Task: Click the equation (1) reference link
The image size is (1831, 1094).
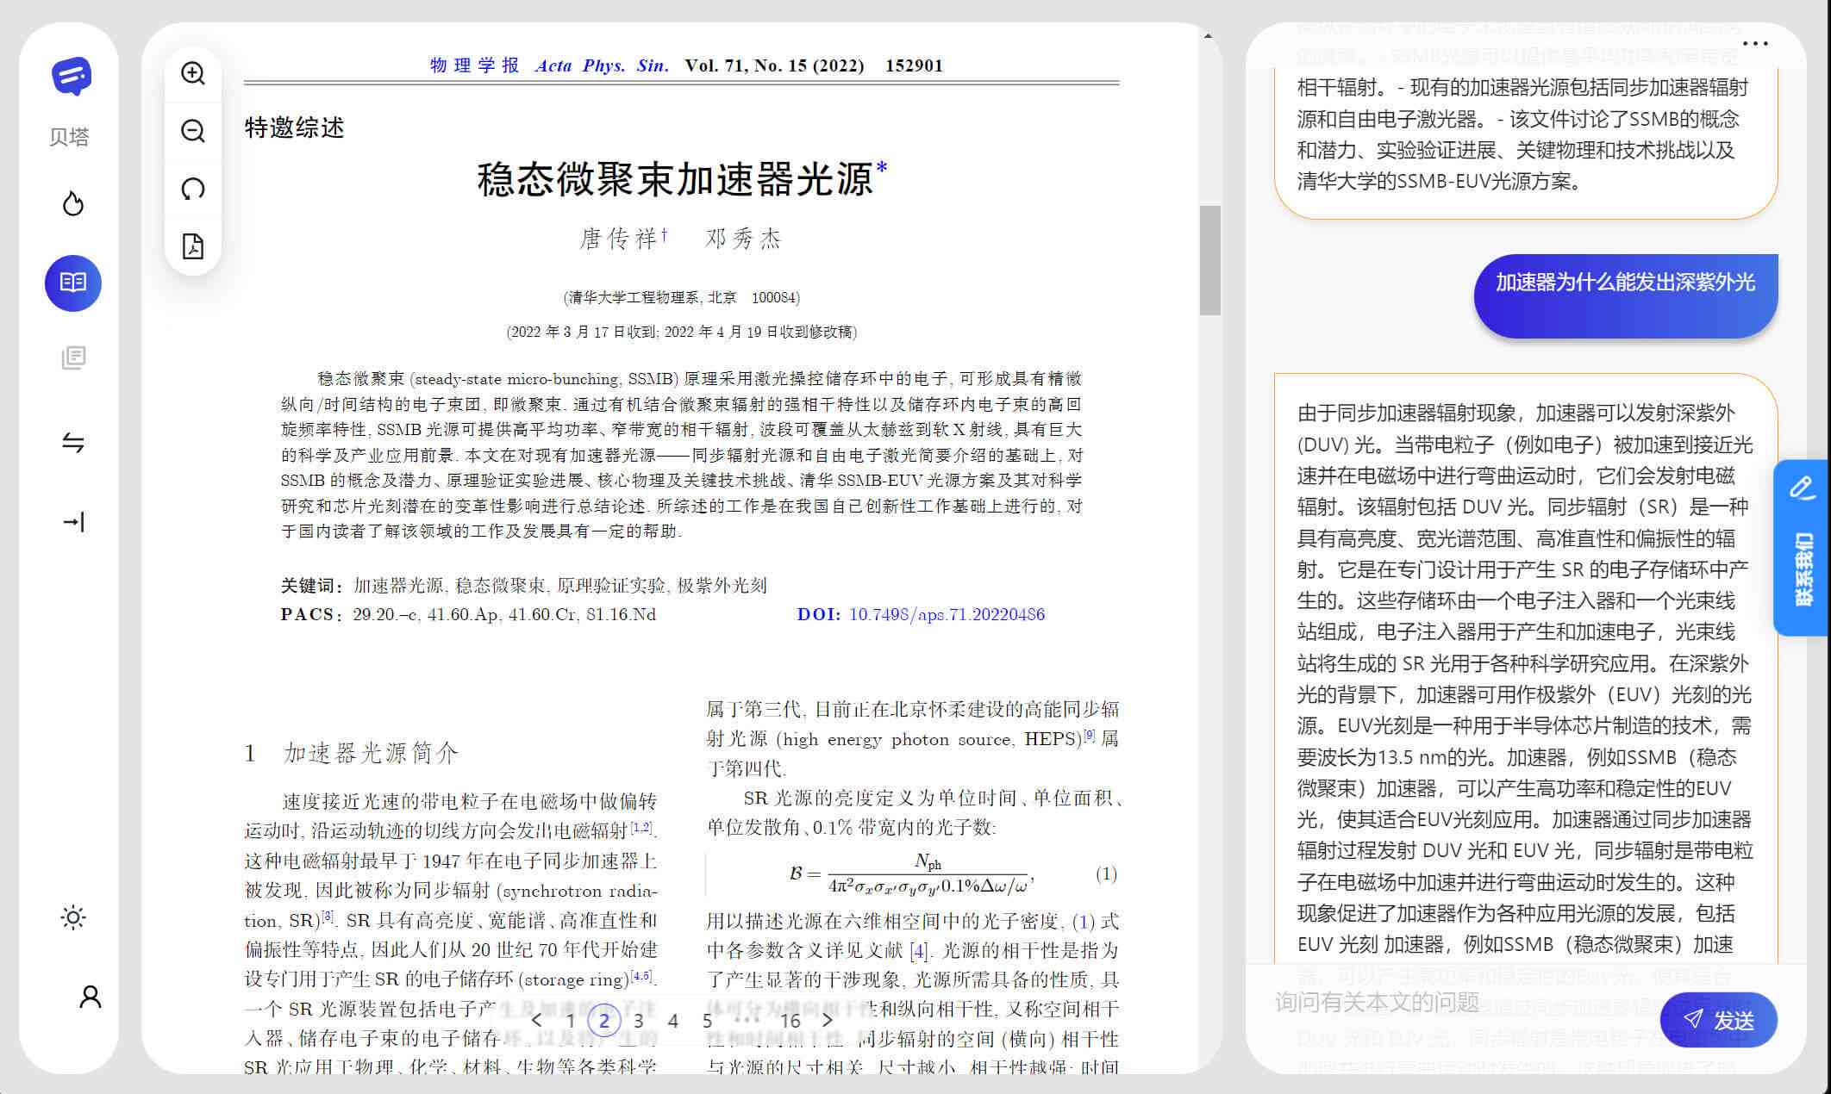Action: tap(1083, 921)
